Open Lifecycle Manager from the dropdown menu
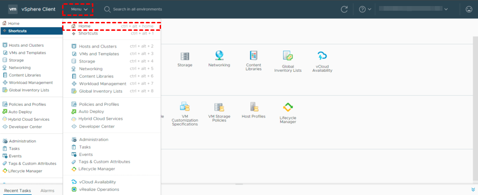 coord(112,169)
